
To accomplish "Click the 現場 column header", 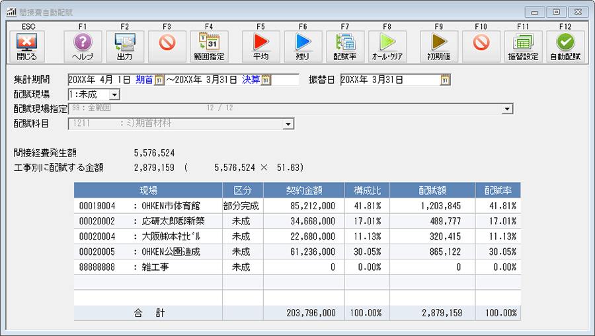I will pyautogui.click(x=148, y=190).
